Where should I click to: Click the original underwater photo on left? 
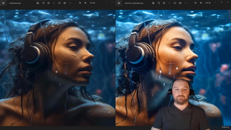[58, 68]
